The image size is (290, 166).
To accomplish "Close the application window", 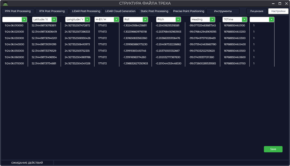I will (286, 3).
